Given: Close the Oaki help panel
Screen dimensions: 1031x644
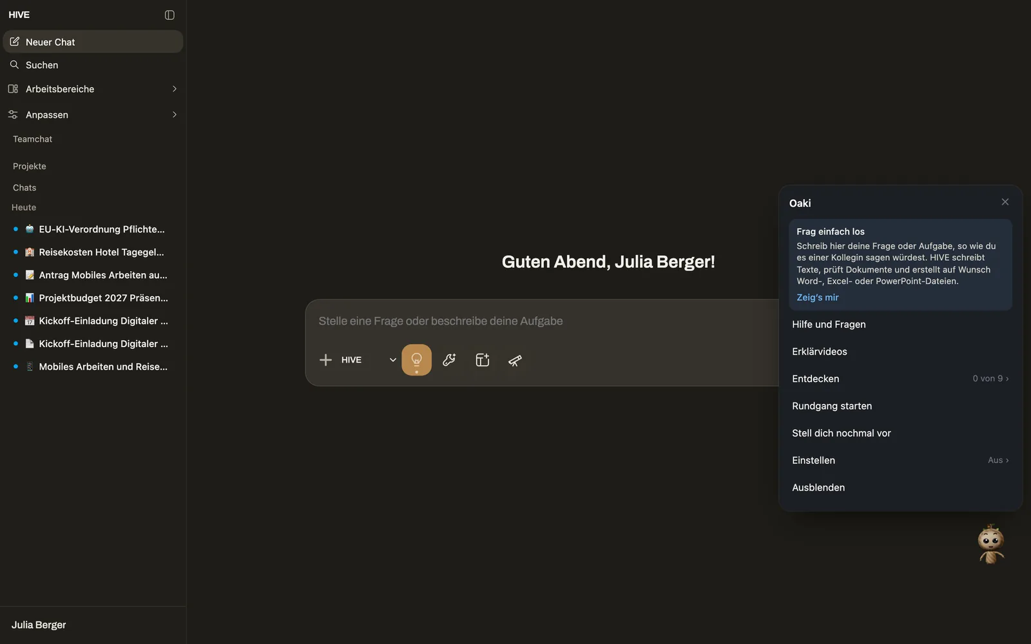Looking at the screenshot, I should [x=1005, y=202].
